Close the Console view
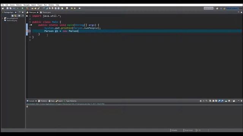This screenshot has width=243, height=136. 36,101
